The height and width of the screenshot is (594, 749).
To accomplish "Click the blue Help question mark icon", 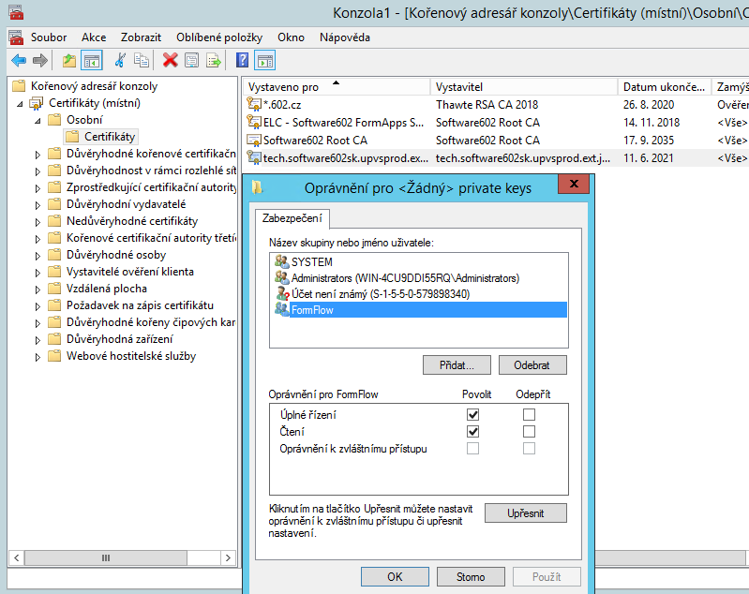I will point(242,61).
